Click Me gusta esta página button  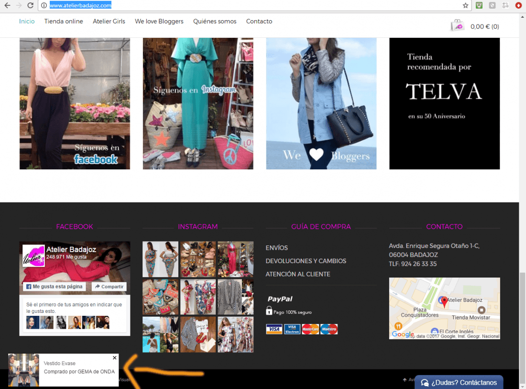coord(55,287)
